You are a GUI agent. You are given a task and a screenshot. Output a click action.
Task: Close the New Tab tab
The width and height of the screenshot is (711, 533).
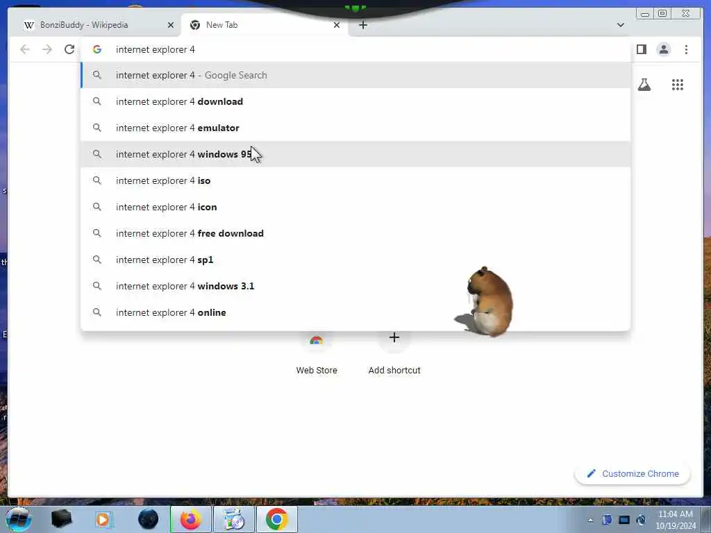point(337,25)
